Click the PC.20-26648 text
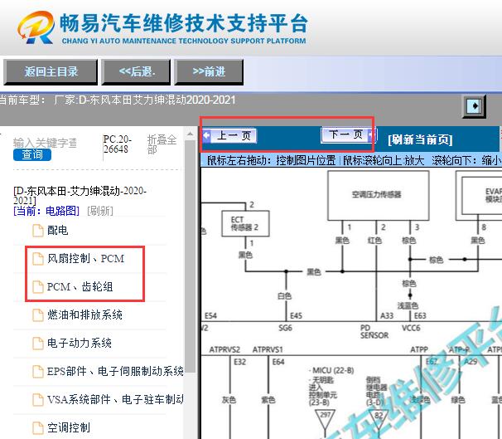Screen dimensions: 502x439 (x=117, y=144)
